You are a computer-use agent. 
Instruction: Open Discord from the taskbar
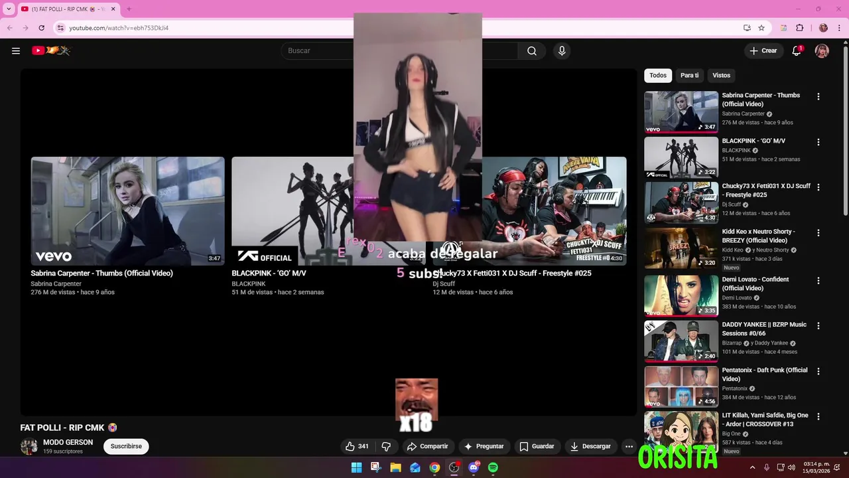click(474, 467)
